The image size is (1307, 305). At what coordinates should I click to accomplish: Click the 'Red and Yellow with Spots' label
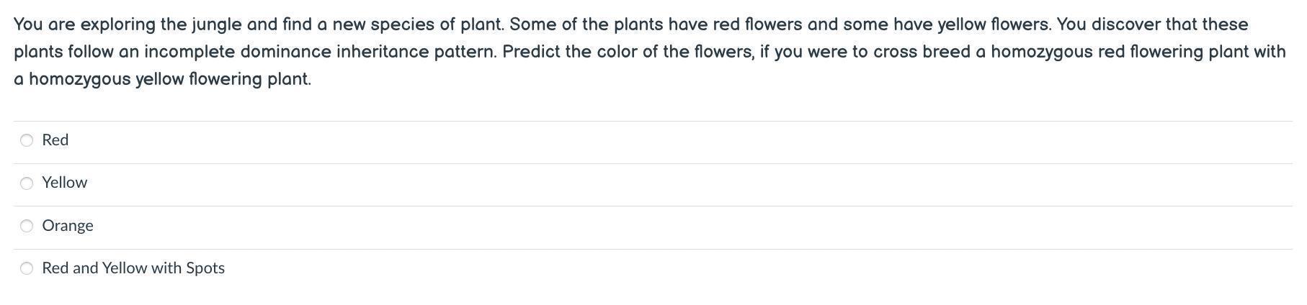tap(133, 268)
